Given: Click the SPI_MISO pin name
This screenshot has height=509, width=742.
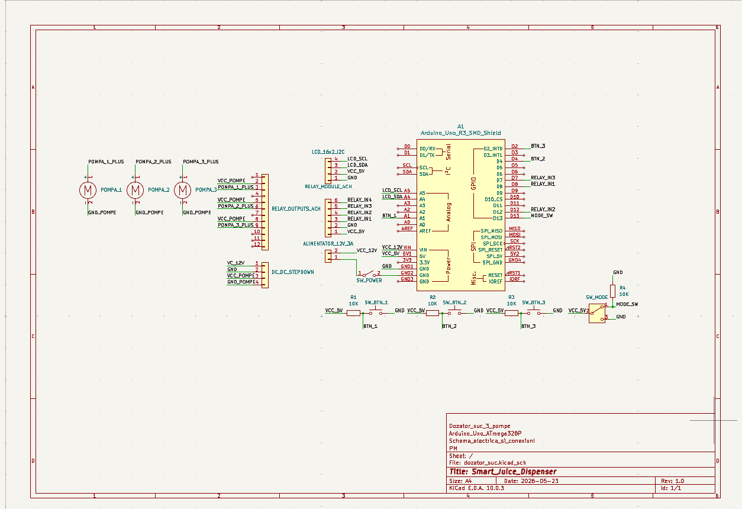Looking at the screenshot, I should [492, 231].
